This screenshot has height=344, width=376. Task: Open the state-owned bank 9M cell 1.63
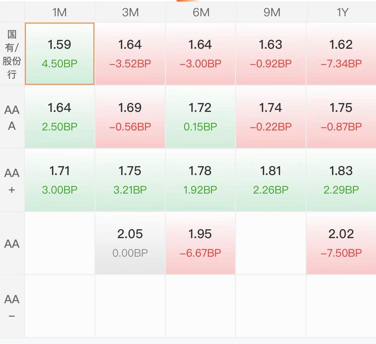[x=271, y=54]
